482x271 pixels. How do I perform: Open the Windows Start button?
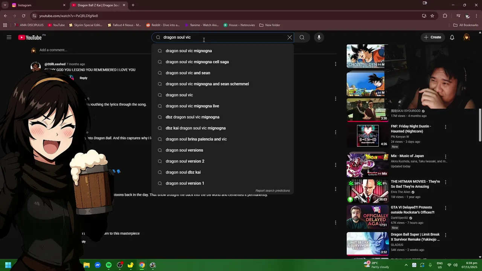tap(8, 265)
